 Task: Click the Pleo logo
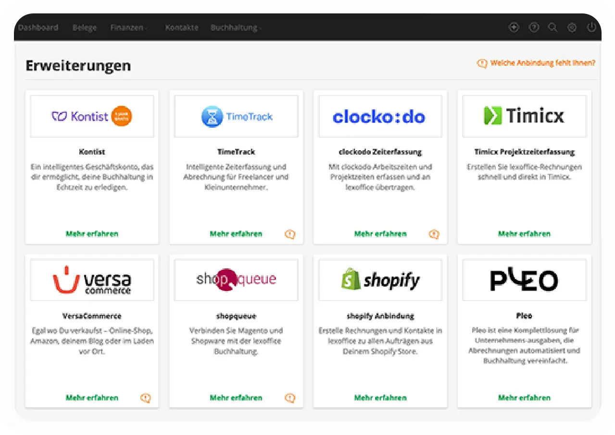[524, 280]
